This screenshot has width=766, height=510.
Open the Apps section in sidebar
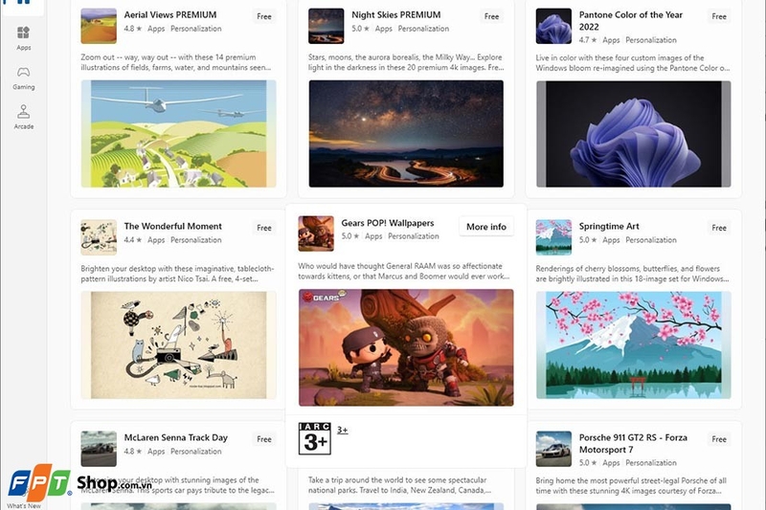point(23,38)
